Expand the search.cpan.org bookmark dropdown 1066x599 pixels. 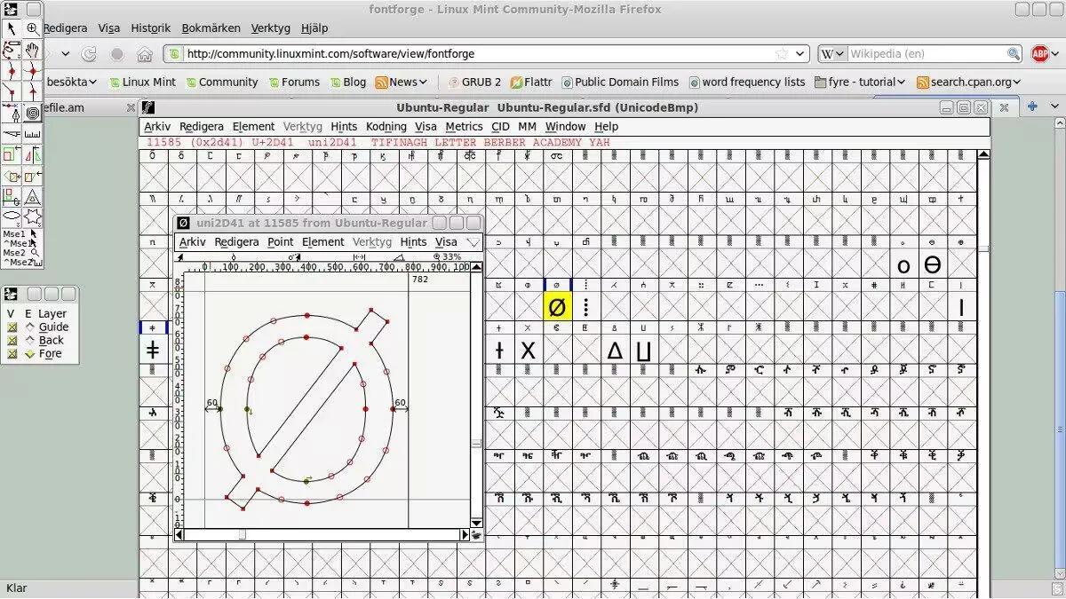pos(1016,83)
